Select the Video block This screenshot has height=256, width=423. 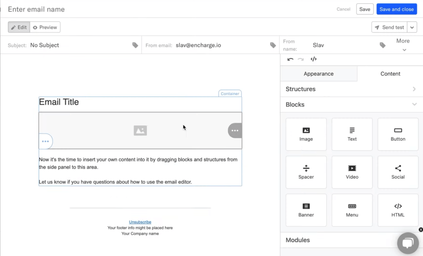tap(352, 172)
